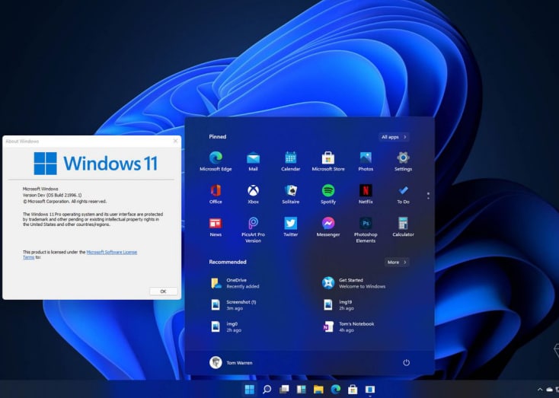Launch the Office app
This screenshot has height=398, width=559.
pyautogui.click(x=216, y=194)
